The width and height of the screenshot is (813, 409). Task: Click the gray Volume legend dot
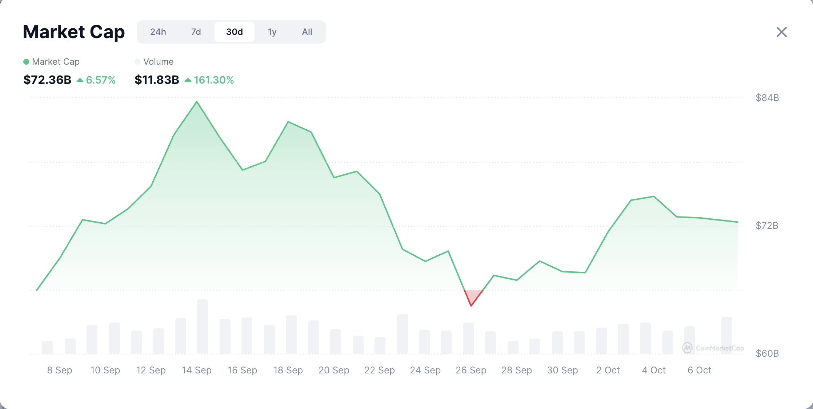coord(137,61)
